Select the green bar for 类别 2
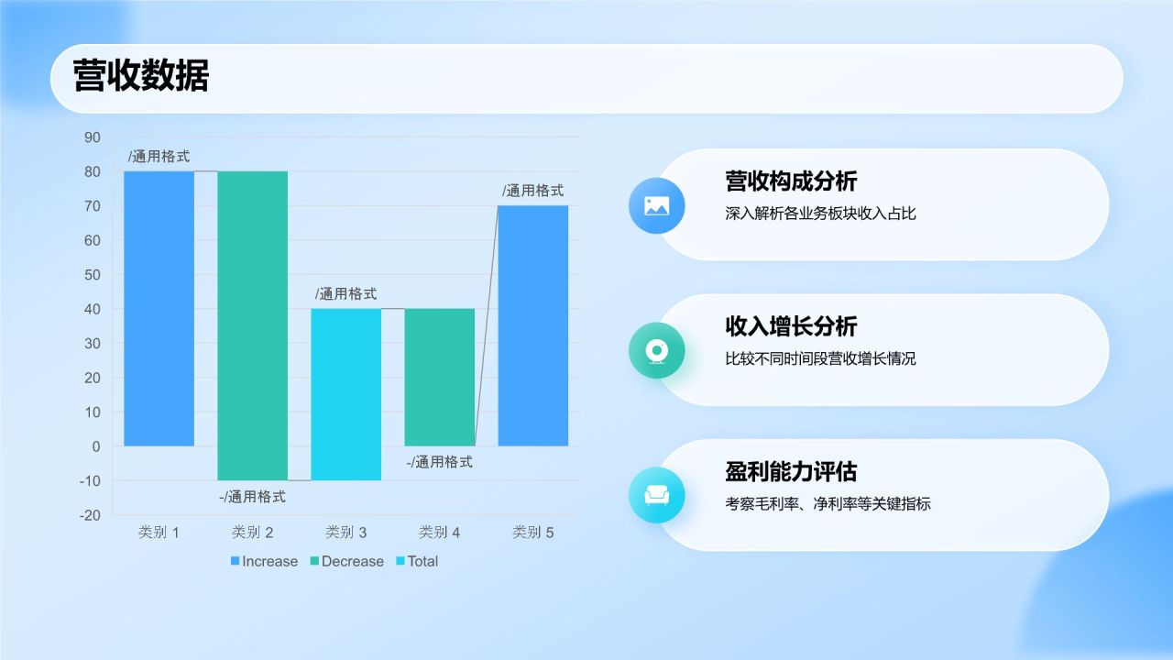Image resolution: width=1173 pixels, height=660 pixels. [x=253, y=325]
